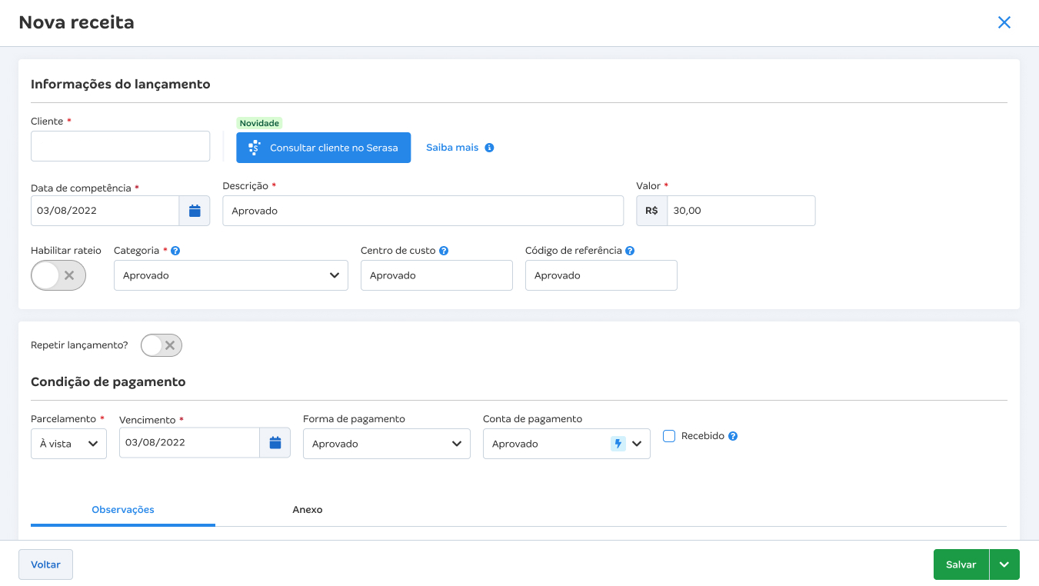
Task: Open the Categoria dropdown
Action: click(x=231, y=275)
